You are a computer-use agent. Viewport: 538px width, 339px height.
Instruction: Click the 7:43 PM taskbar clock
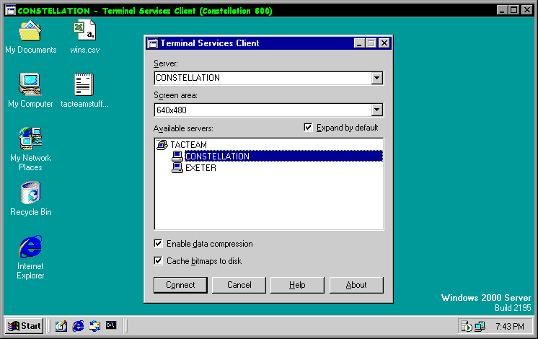pos(510,326)
